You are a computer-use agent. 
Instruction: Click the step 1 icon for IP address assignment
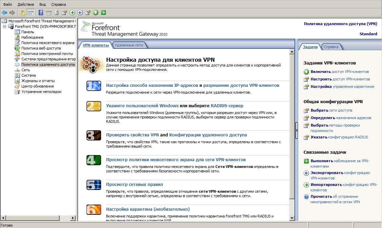[x=94, y=86]
